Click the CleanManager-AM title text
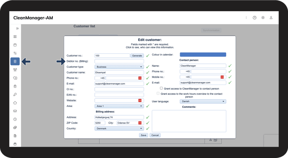 click(x=33, y=18)
